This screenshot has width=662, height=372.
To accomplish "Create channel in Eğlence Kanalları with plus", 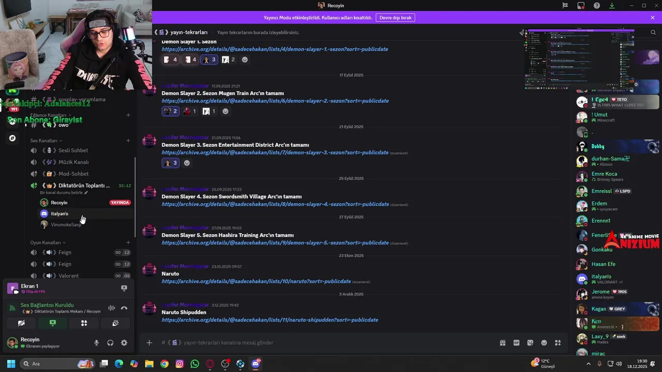I will [x=128, y=115].
